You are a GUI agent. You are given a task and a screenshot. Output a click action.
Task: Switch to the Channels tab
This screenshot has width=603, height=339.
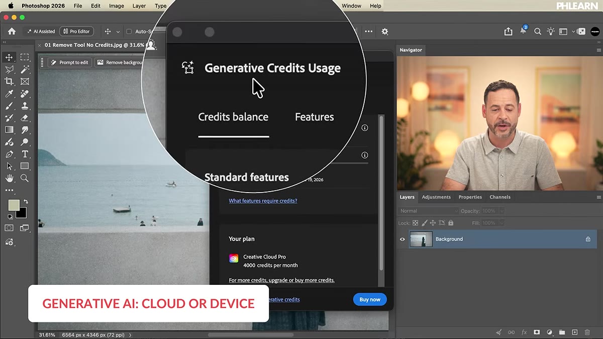point(500,197)
